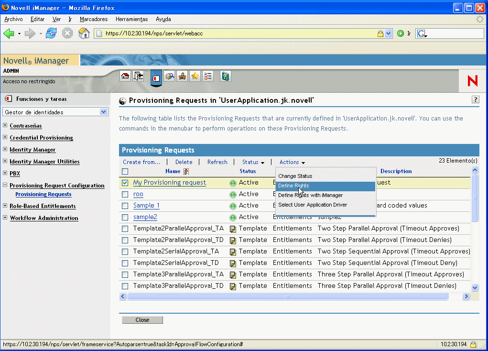Check the sample2 row checkbox

tap(125, 218)
